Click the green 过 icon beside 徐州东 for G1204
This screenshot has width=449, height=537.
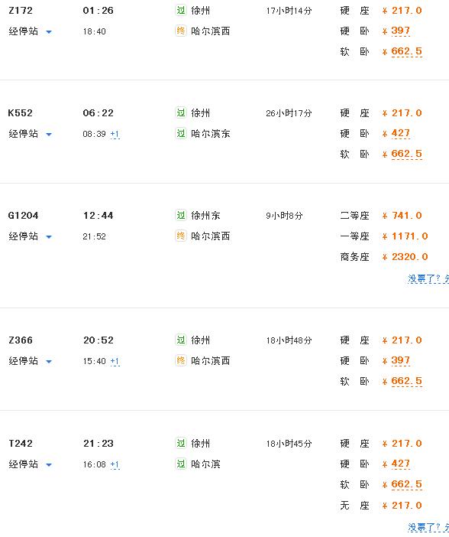(181, 215)
